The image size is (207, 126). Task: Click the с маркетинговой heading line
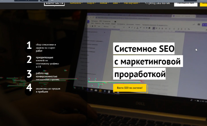tap(148, 61)
